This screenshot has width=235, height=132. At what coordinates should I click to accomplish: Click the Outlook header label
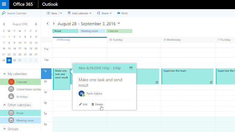coord(50,4)
